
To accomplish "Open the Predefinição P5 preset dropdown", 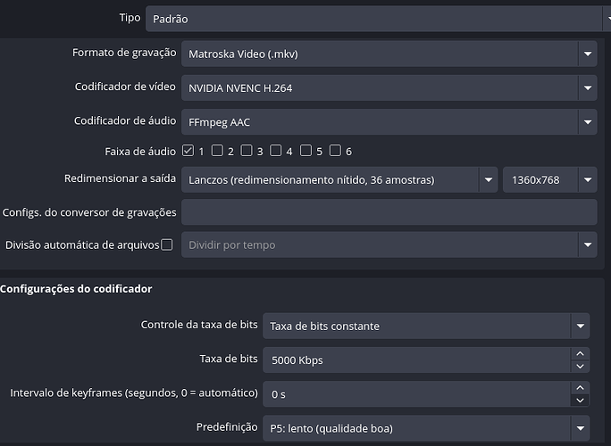I will click(425, 428).
